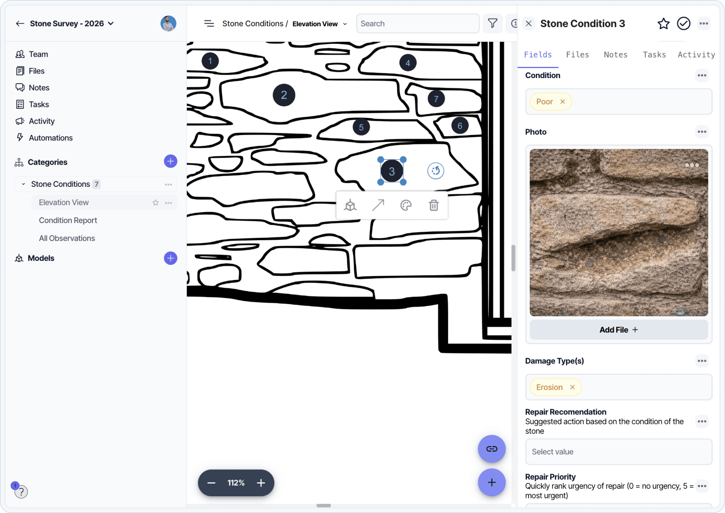Click the rotate icon beside marker 3
725x513 pixels.
[x=436, y=171]
